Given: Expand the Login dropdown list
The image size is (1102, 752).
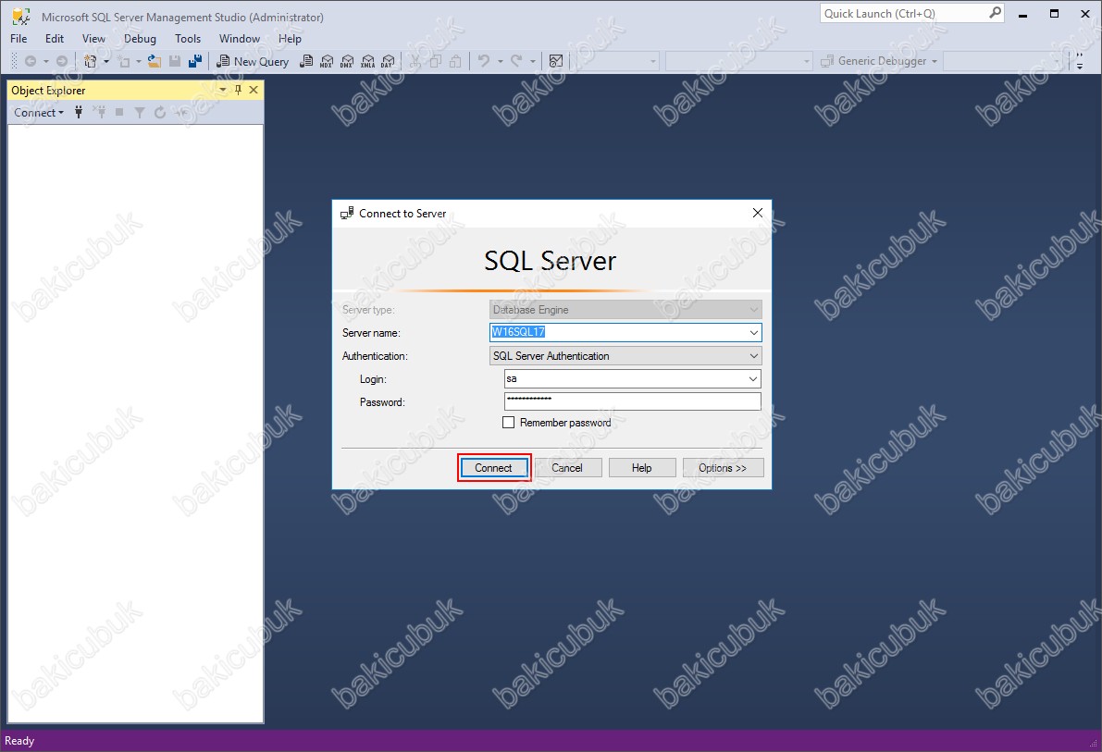Looking at the screenshot, I should tap(752, 379).
